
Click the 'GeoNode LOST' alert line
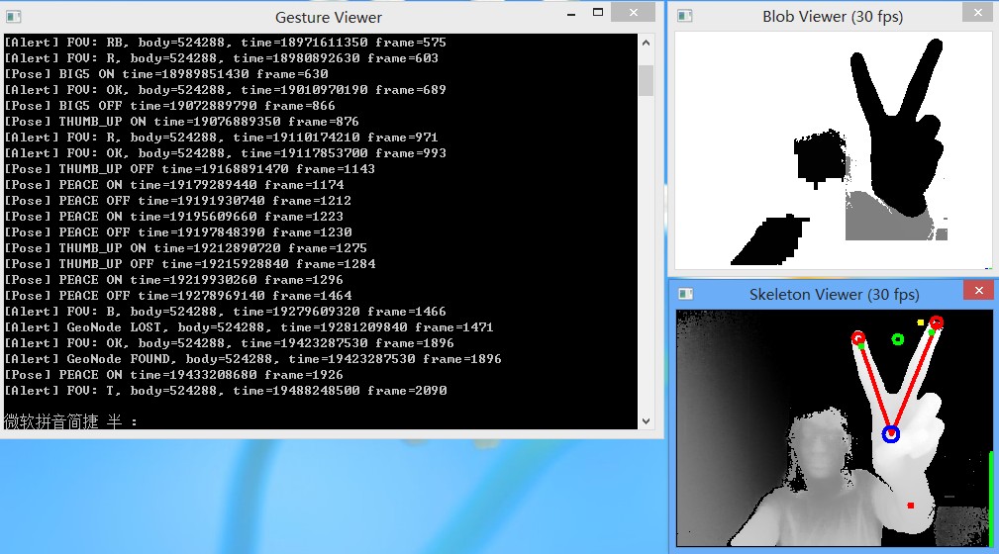[250, 327]
